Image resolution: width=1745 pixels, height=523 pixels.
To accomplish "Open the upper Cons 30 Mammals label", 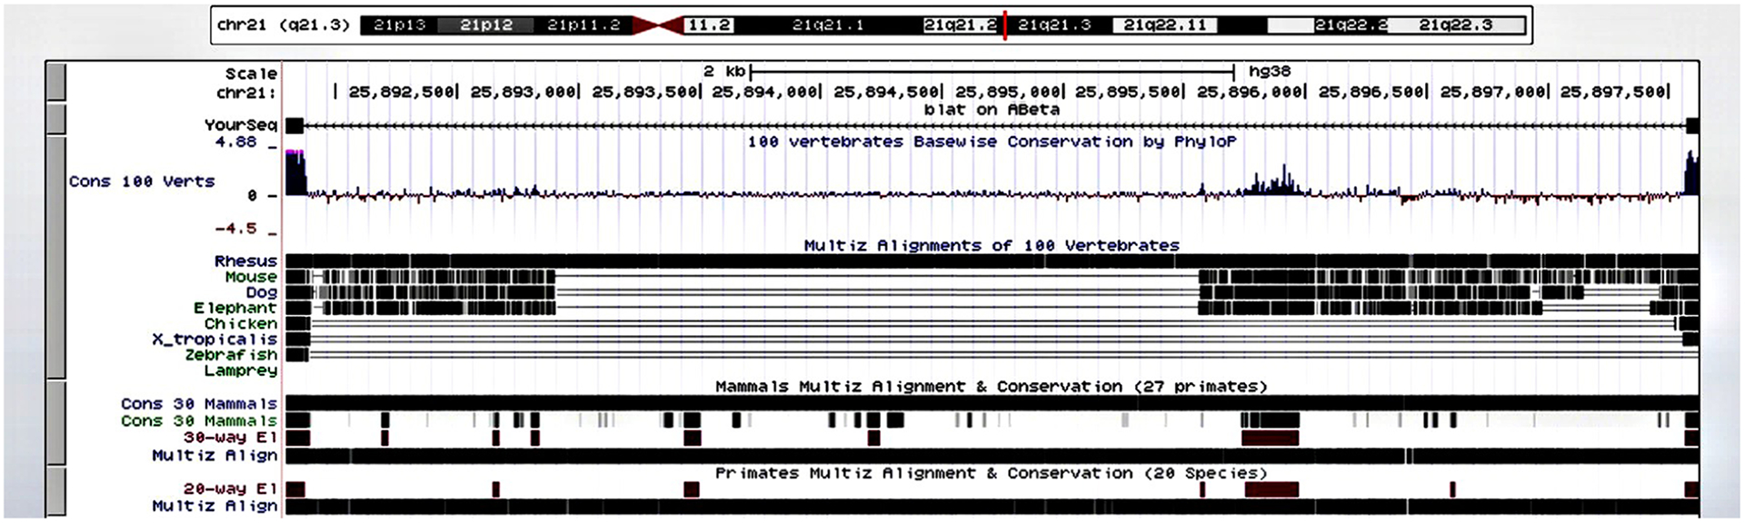I will click(x=198, y=403).
